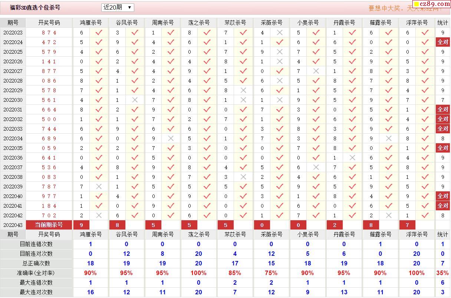Screen dimensions: 451x298
Task: Click the gray X for 蕸露杀号 in row 2022042
Action: [388, 215]
